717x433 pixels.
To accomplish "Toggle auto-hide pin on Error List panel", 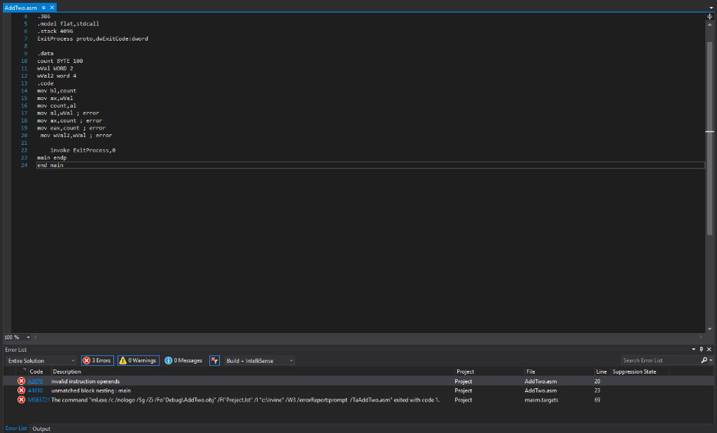I will click(702, 350).
